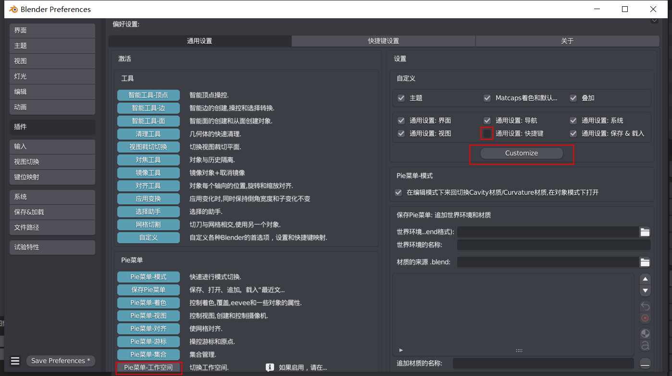This screenshot has width=672, height=376.
Task: Browse for the material source .blend (材质的来源 folder icon)
Action: tap(645, 262)
